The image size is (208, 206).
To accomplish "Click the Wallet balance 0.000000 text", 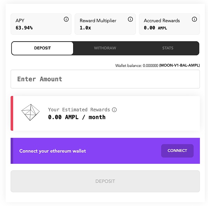I will 137,66.
